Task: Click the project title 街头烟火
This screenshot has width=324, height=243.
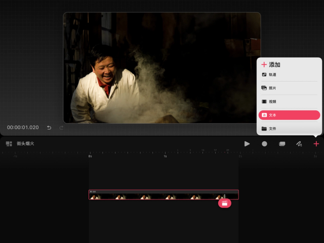Action: tap(25, 143)
